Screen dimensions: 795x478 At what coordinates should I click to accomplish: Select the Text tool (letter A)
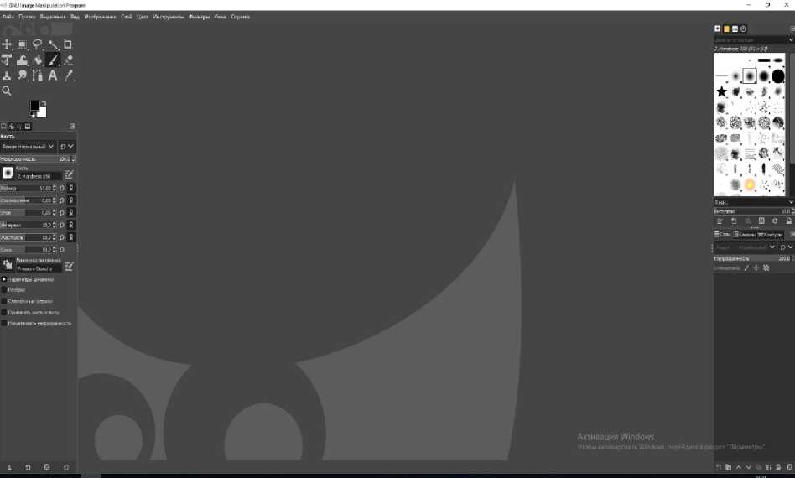[53, 75]
